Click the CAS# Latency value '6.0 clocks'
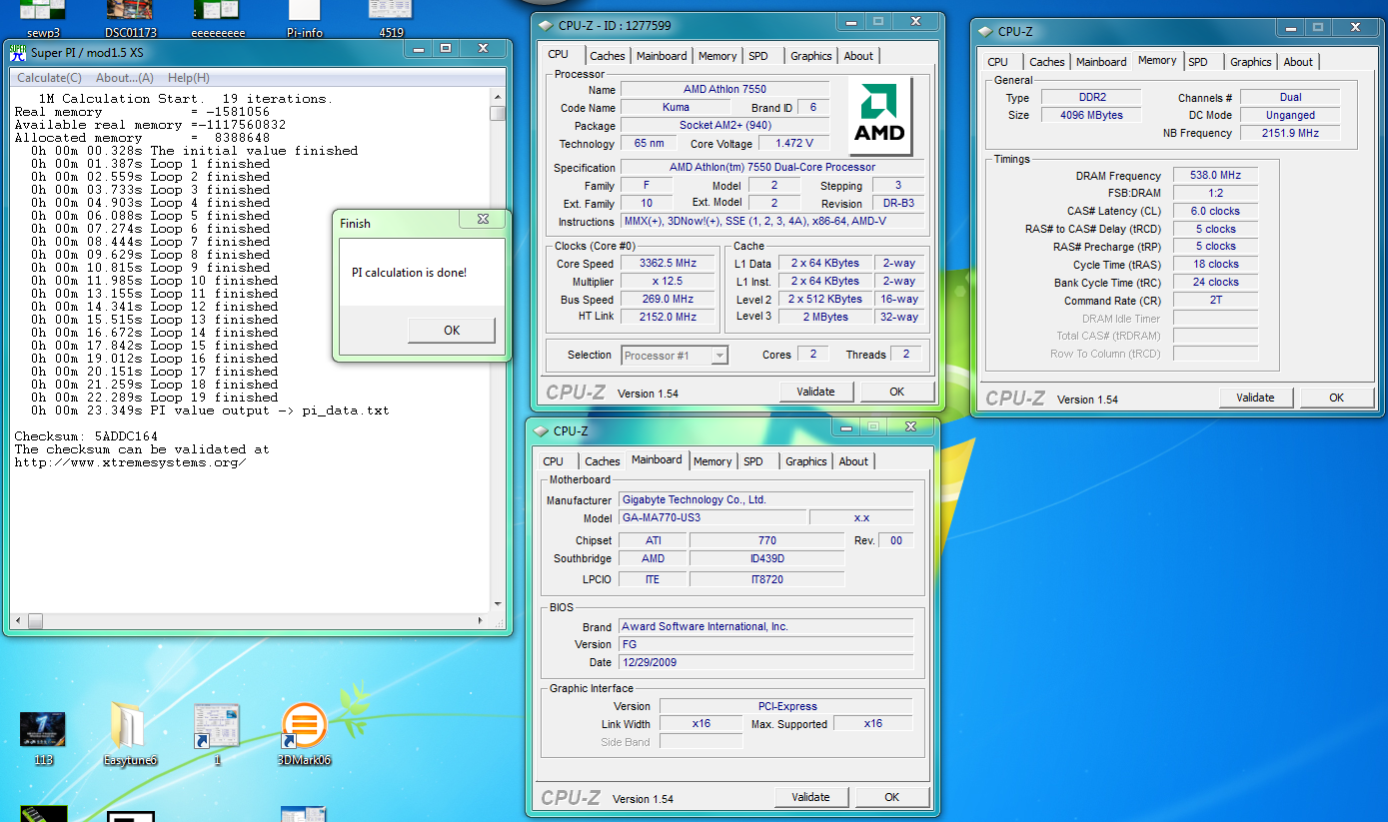The height and width of the screenshot is (822, 1388). coord(1214,212)
